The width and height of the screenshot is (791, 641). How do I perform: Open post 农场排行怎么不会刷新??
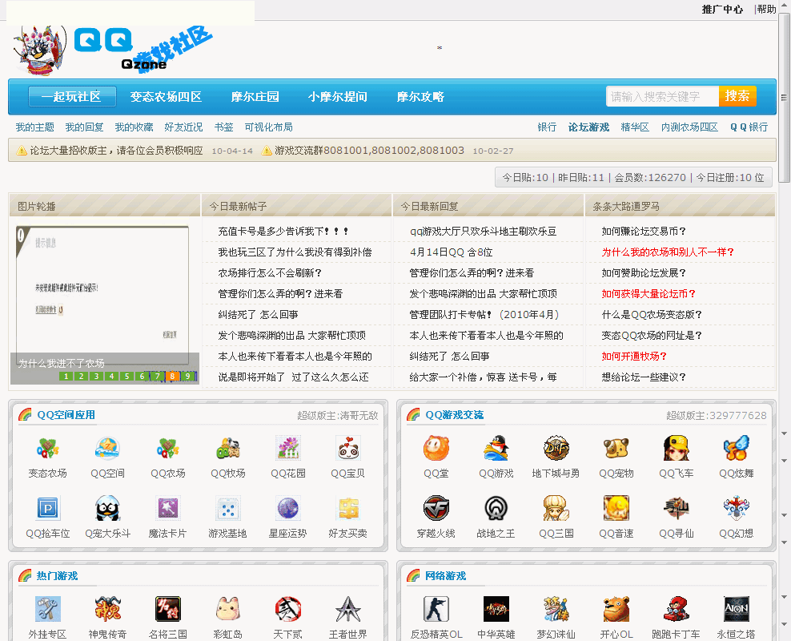[270, 273]
